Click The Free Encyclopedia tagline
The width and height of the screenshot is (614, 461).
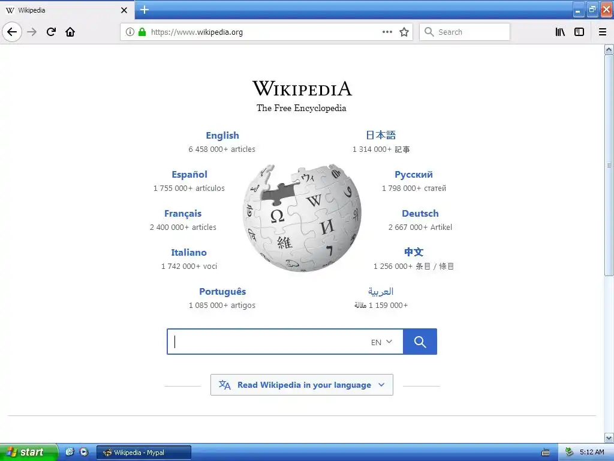(x=302, y=108)
